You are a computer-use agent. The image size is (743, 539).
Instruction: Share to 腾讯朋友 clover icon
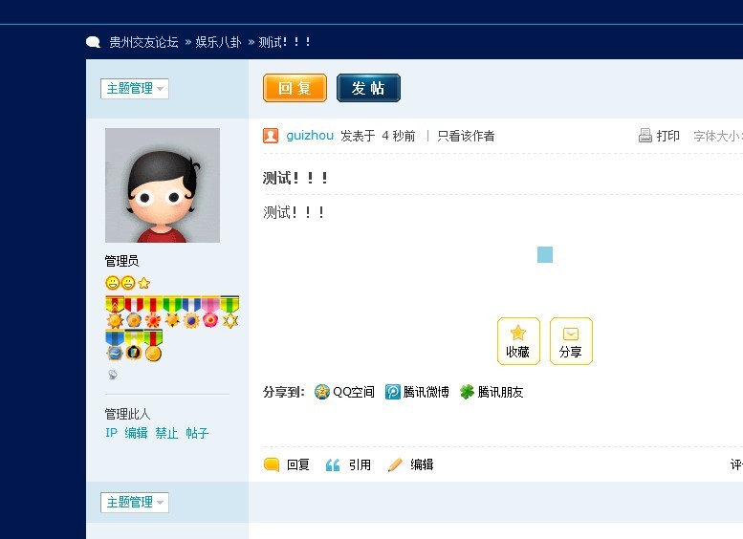click(468, 392)
